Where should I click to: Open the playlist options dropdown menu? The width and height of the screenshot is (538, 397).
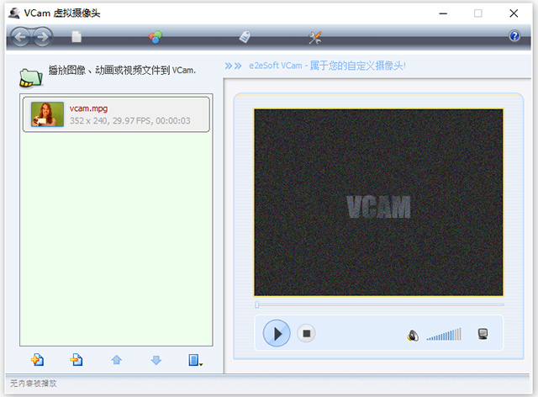[195, 360]
